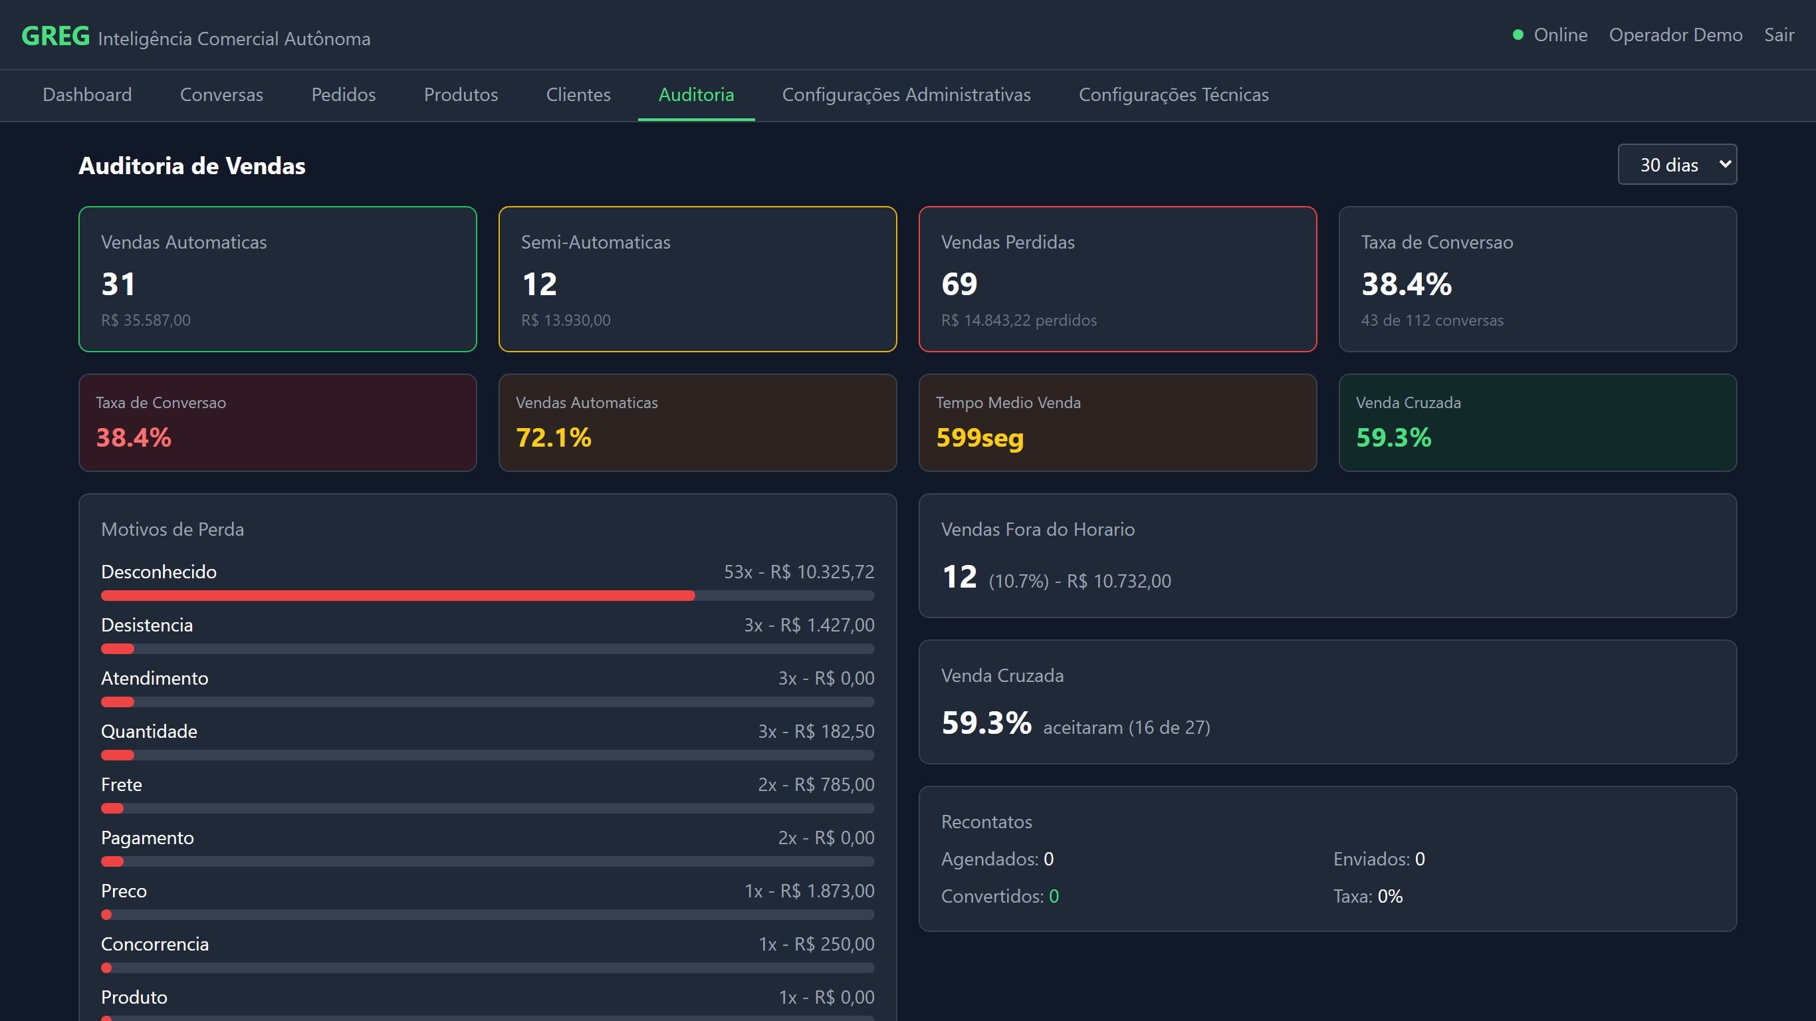The width and height of the screenshot is (1816, 1021).
Task: Click the Desconhecido loss reason progress bar
Action: [397, 596]
